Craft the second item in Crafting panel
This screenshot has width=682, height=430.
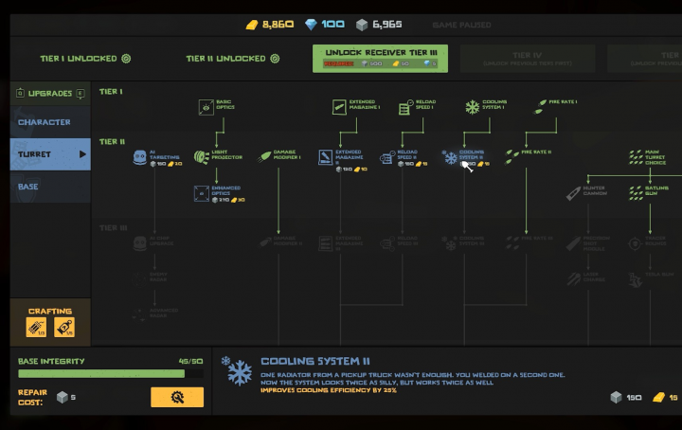[64, 328]
